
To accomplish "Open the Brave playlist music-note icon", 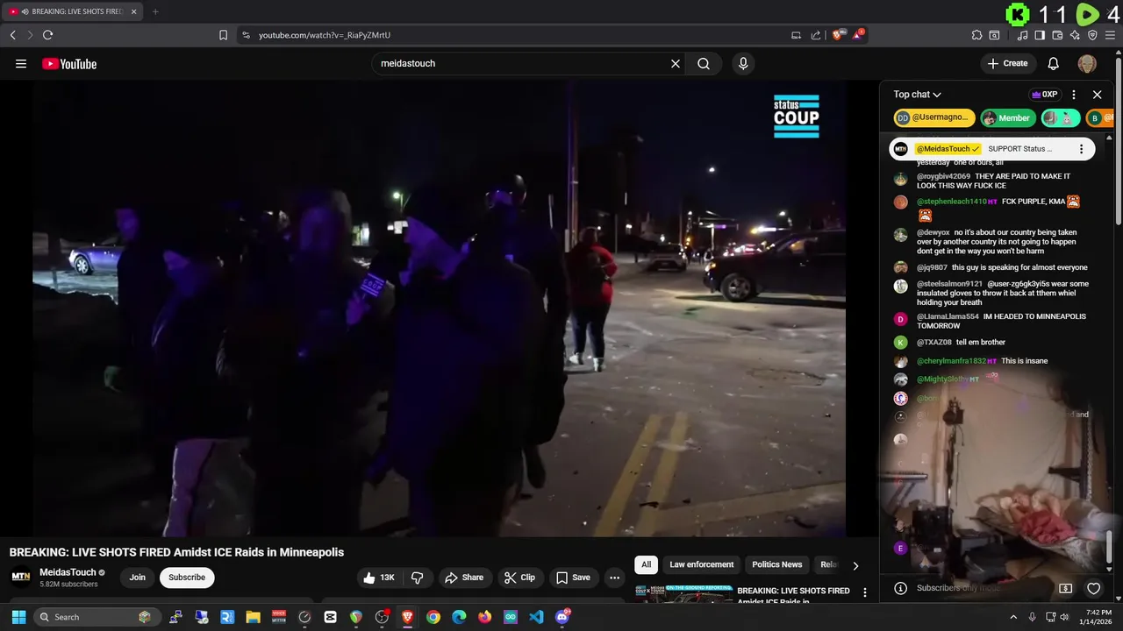I will (1022, 35).
